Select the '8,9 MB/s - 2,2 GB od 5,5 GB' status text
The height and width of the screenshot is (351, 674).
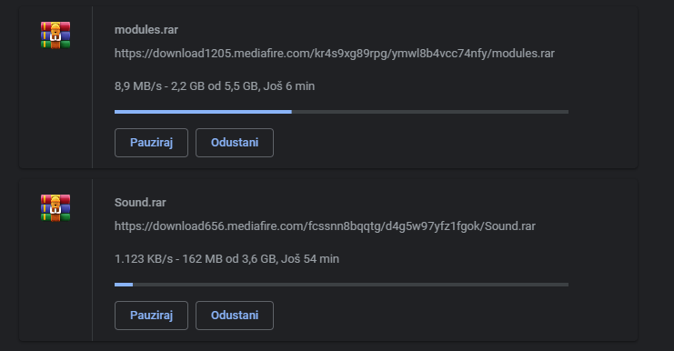pyautogui.click(x=186, y=86)
